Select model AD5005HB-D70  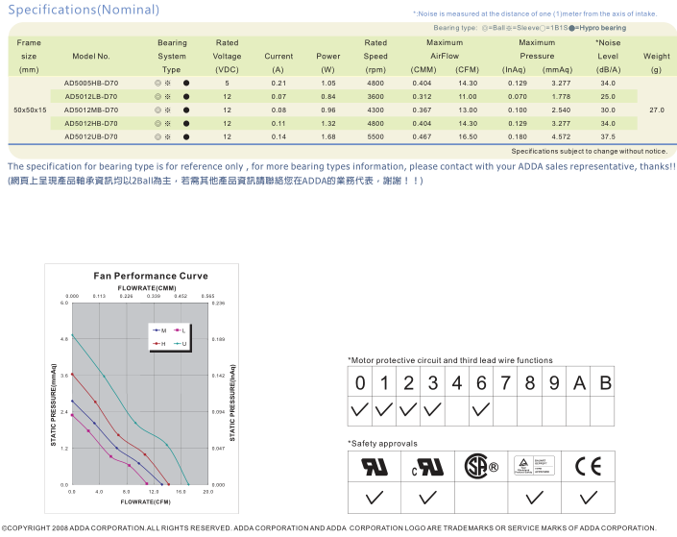[x=91, y=83]
